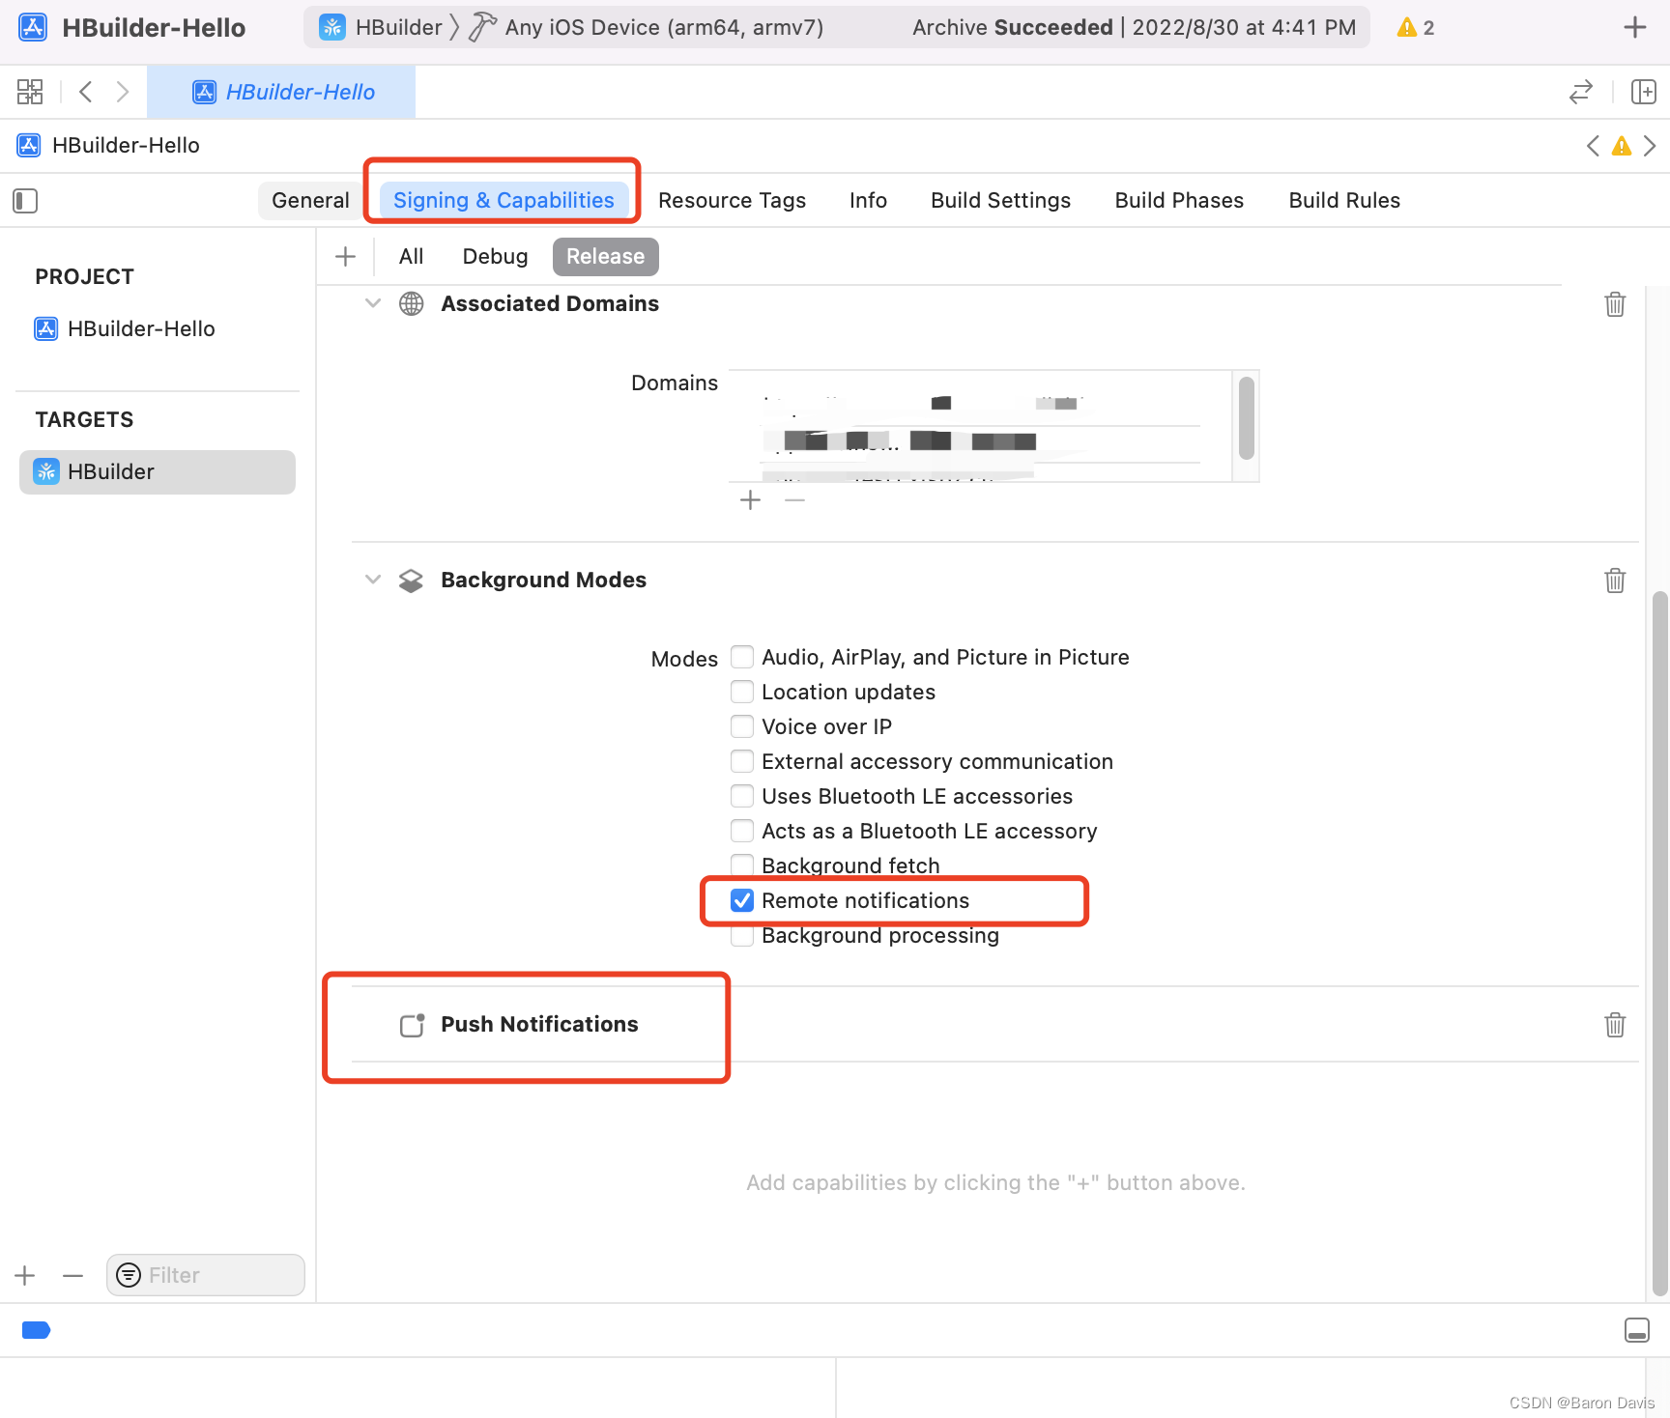Enable Audio, AirPlay, and Picture in Picture
The width and height of the screenshot is (1670, 1418).
pyautogui.click(x=742, y=657)
